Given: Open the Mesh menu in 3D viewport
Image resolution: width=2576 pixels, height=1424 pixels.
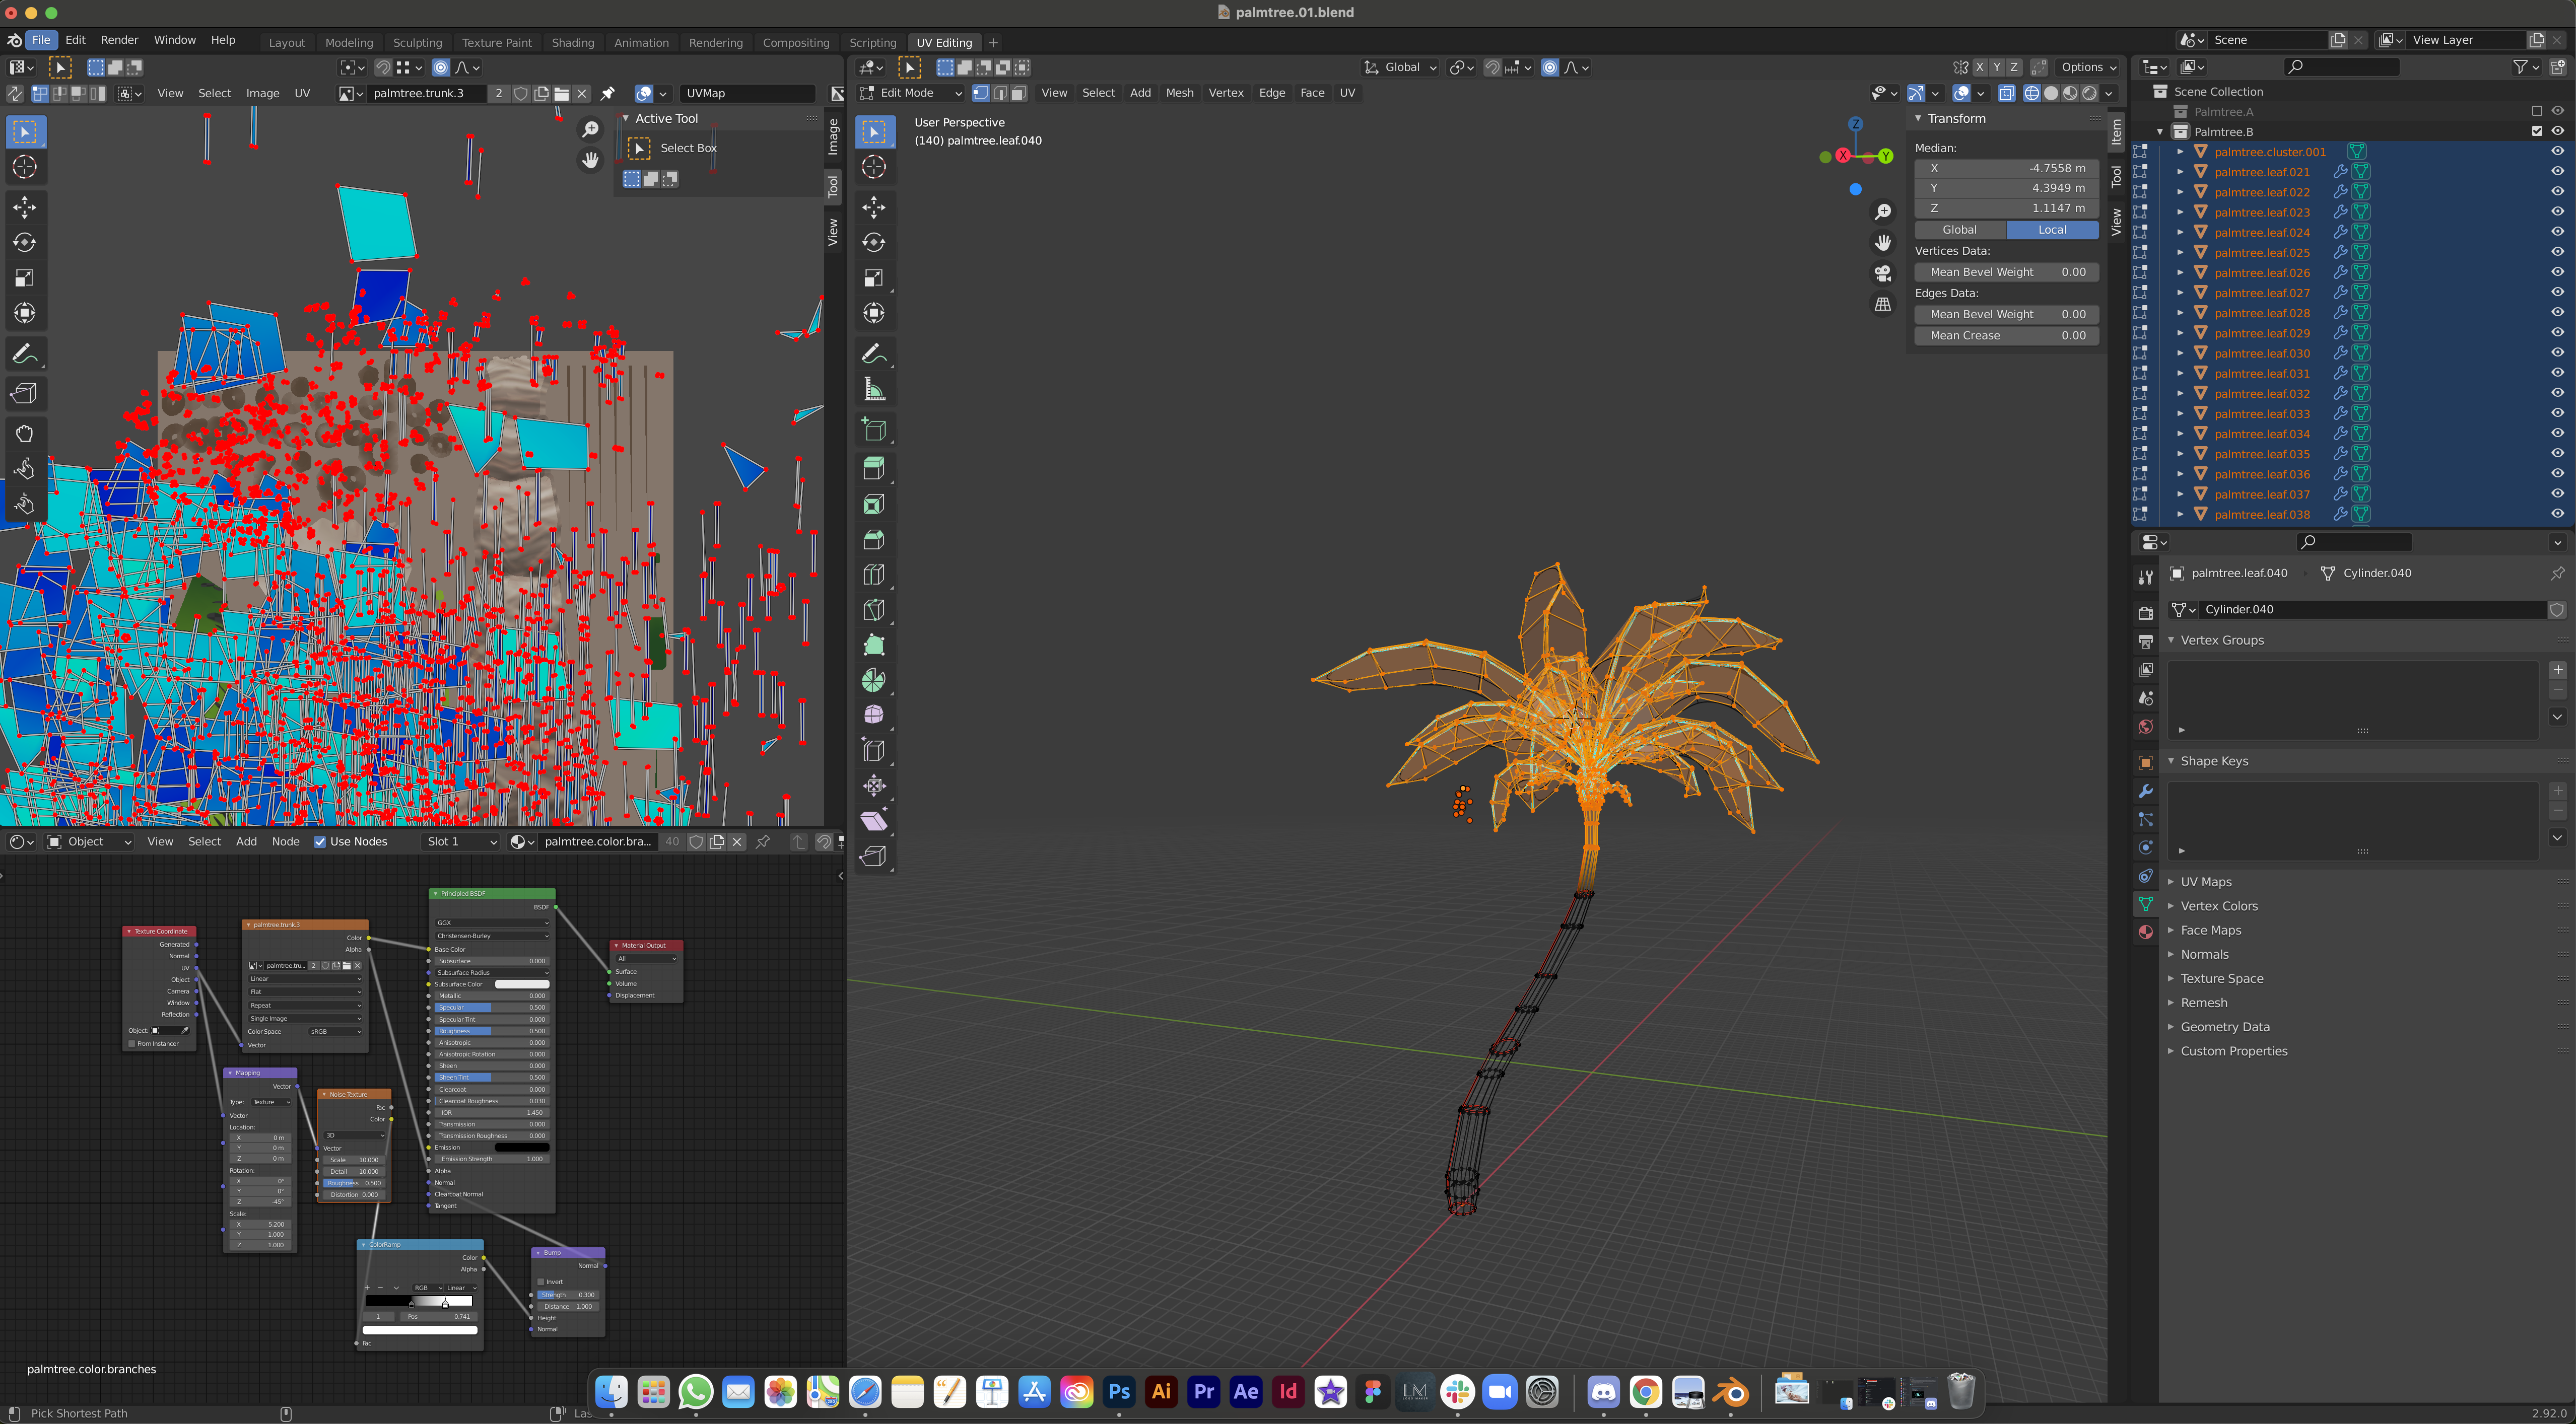Looking at the screenshot, I should coord(1179,93).
